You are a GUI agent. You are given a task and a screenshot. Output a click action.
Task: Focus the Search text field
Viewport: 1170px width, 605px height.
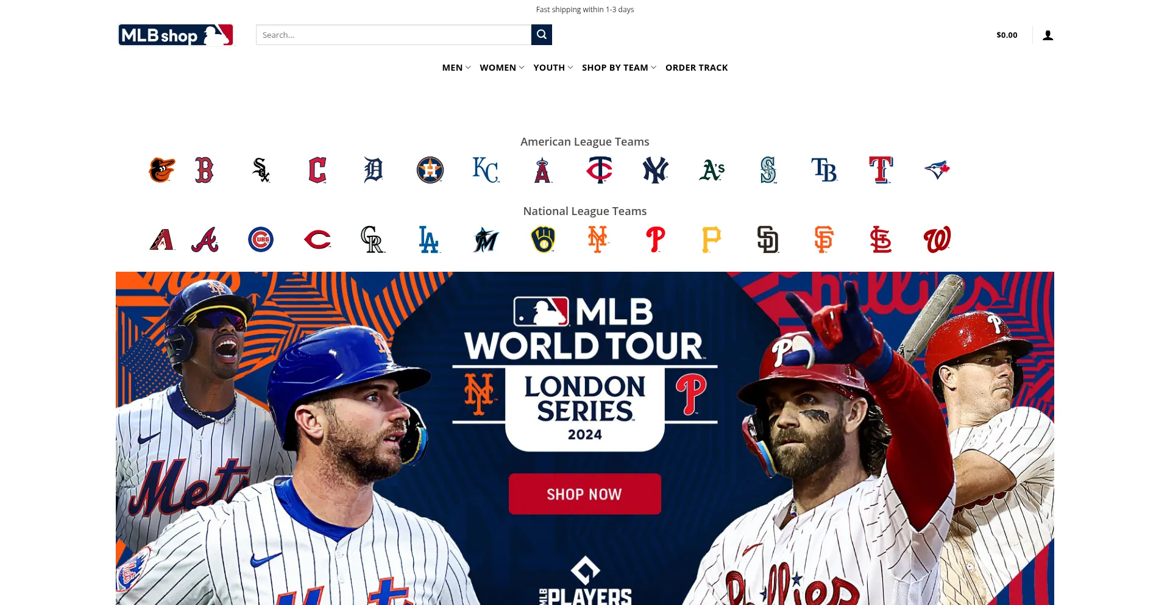click(x=394, y=35)
